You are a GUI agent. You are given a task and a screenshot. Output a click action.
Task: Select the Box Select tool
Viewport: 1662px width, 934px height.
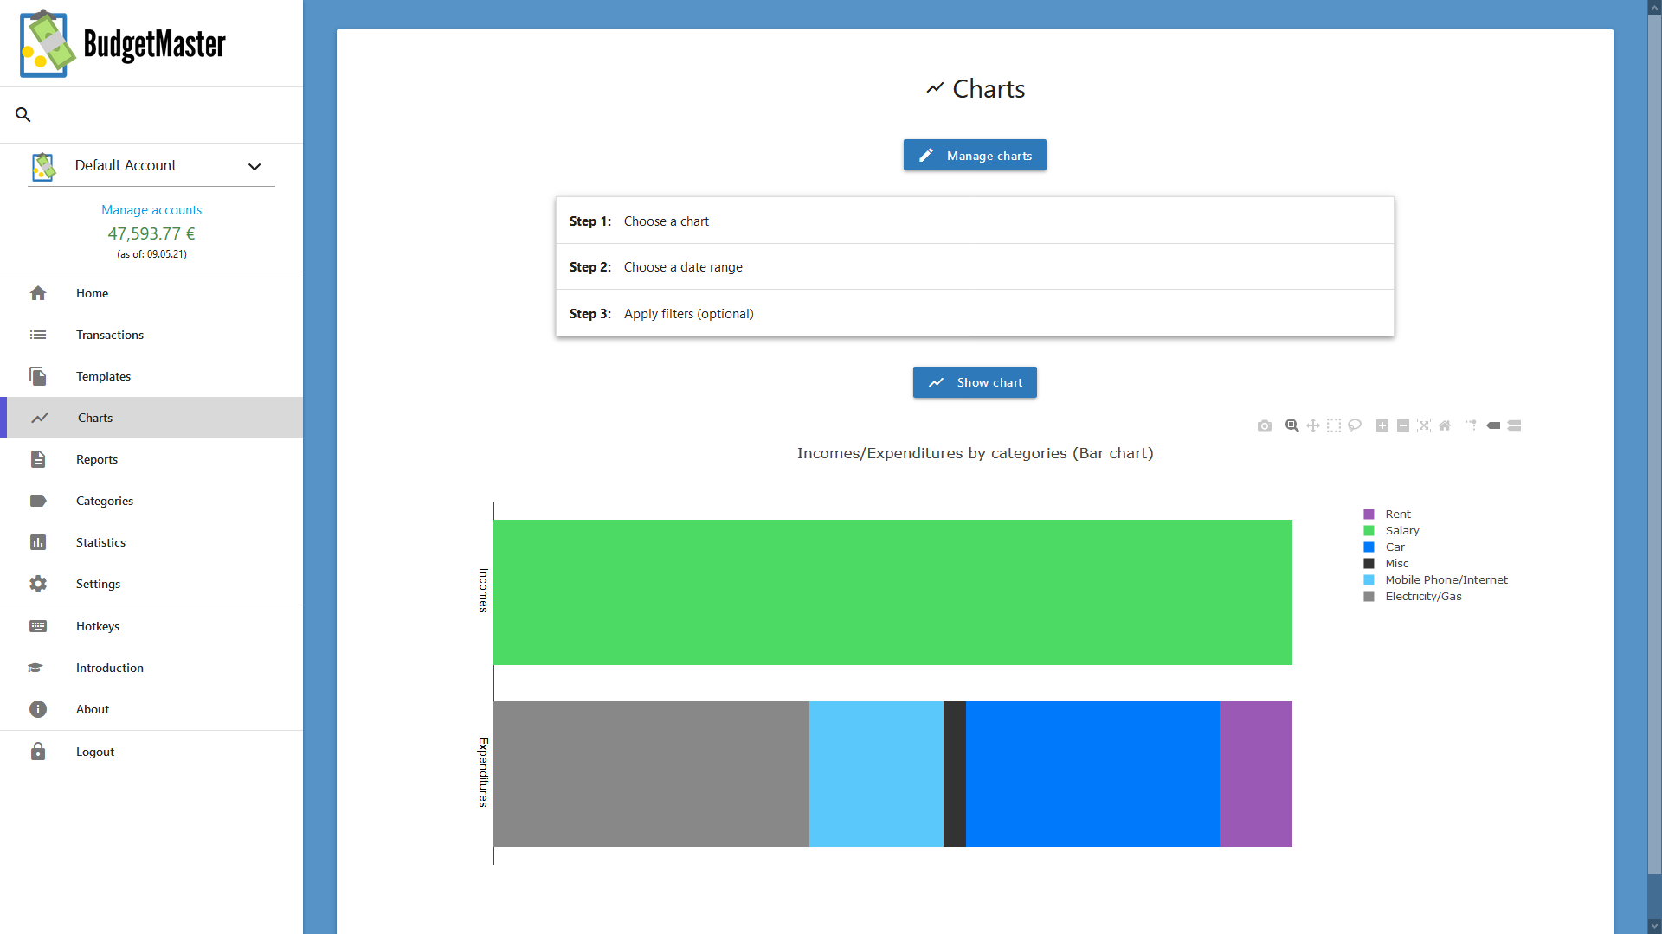1334,425
